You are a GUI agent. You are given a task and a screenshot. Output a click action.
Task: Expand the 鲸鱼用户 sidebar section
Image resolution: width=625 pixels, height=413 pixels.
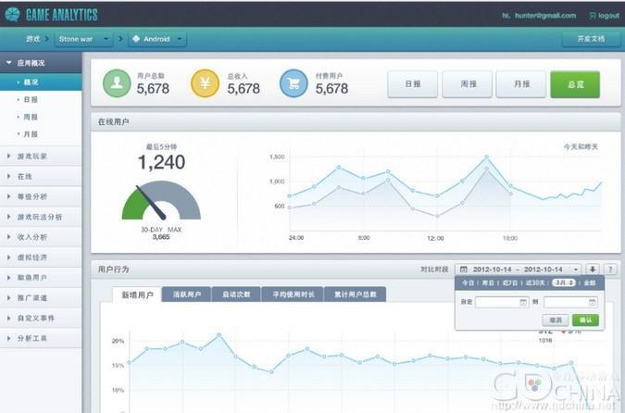point(41,278)
